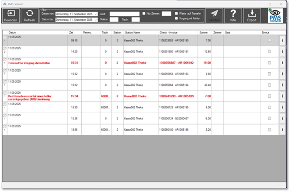This screenshot has height=192, width=289.
Task: Click into the Gast filter field
Action: click(124, 14)
